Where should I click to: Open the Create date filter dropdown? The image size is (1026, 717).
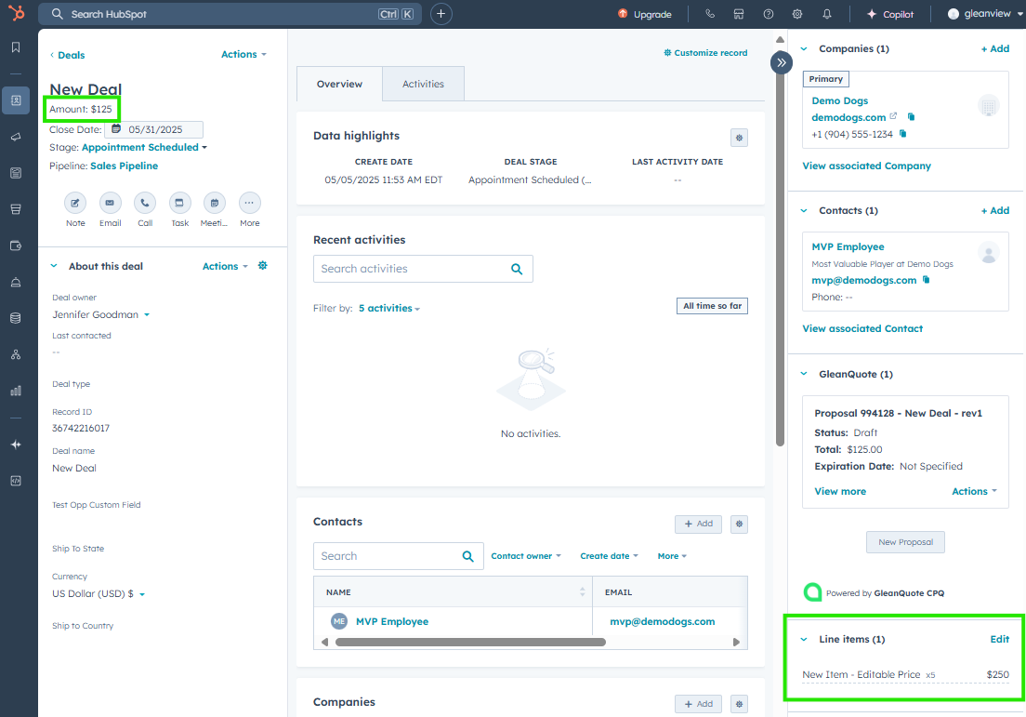[x=610, y=556]
